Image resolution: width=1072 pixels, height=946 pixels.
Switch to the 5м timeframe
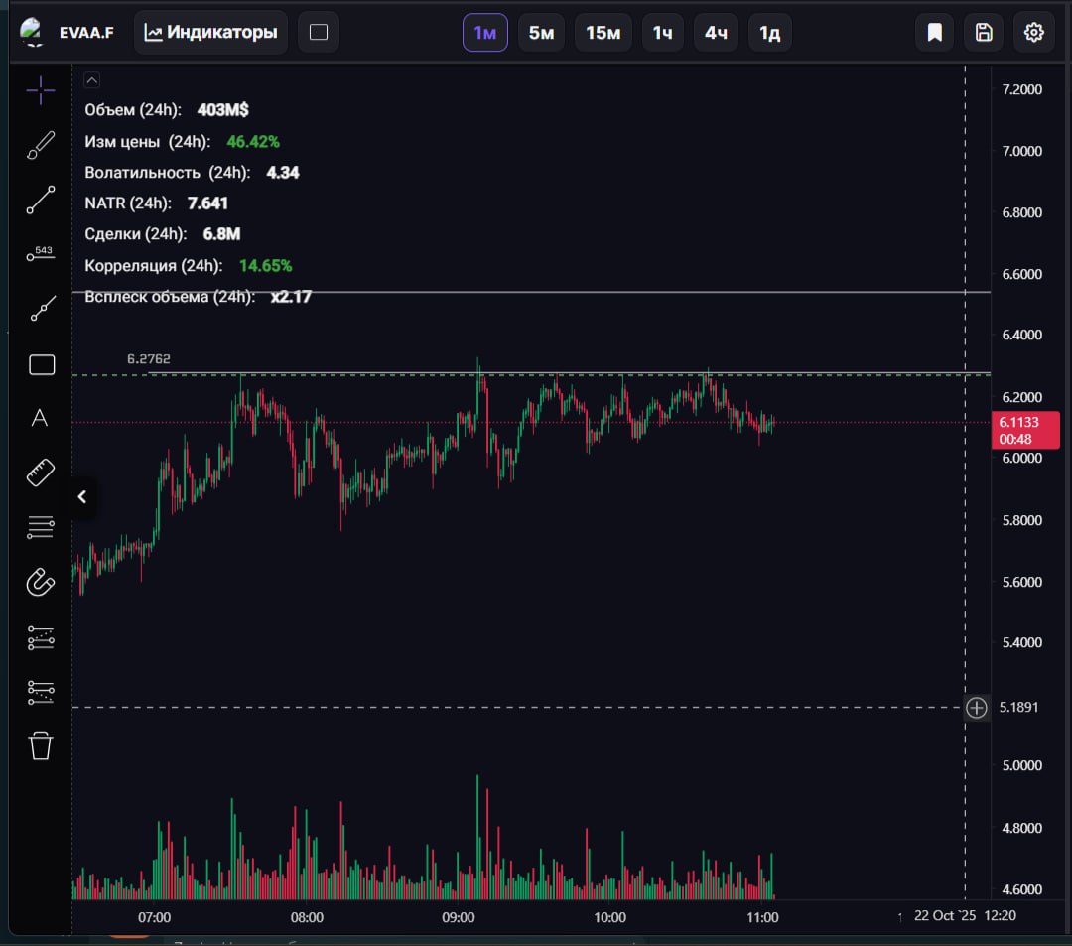tap(541, 33)
